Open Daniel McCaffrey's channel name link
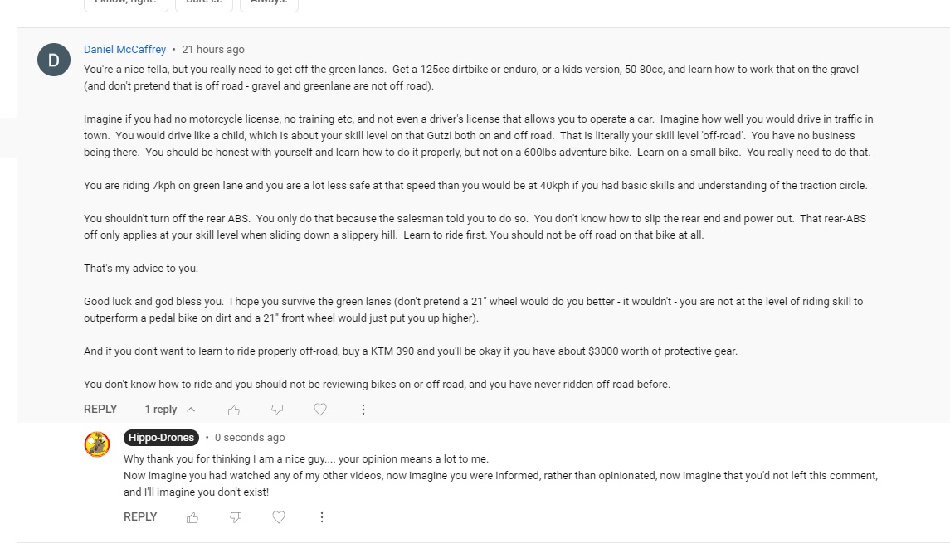 [124, 50]
